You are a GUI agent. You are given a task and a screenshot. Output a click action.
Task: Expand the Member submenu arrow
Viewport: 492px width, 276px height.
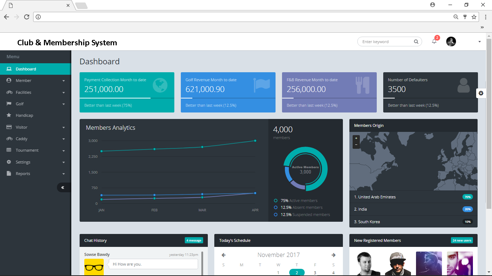click(64, 81)
